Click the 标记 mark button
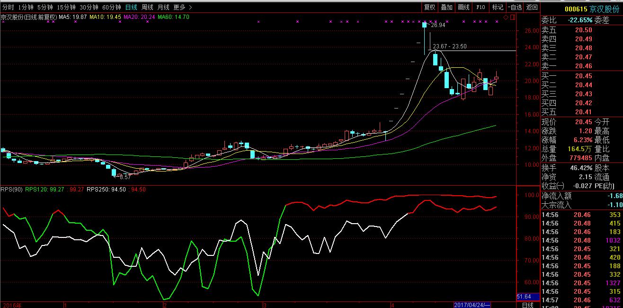Image resolution: width=623 pixels, height=308 pixels. (497, 7)
